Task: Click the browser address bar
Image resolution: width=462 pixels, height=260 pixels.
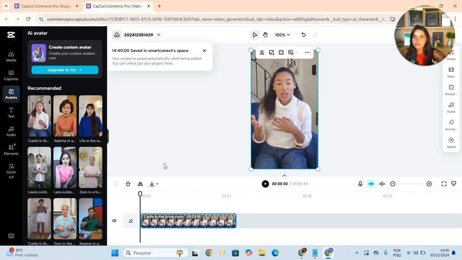Action: pos(217,19)
